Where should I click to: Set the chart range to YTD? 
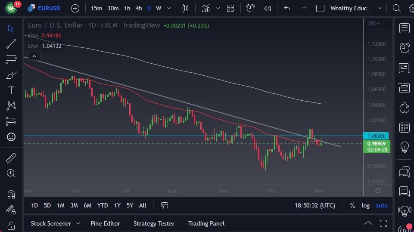[x=103, y=205]
